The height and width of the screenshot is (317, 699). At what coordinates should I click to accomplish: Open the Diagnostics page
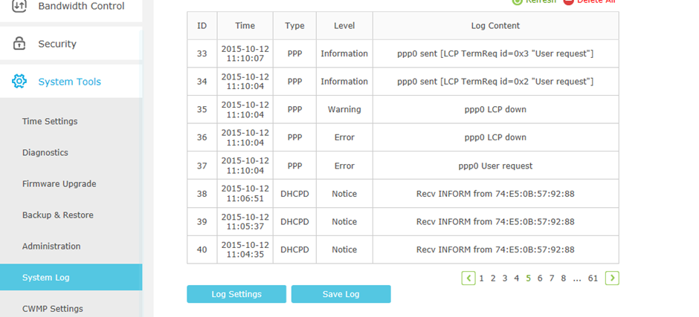45,152
